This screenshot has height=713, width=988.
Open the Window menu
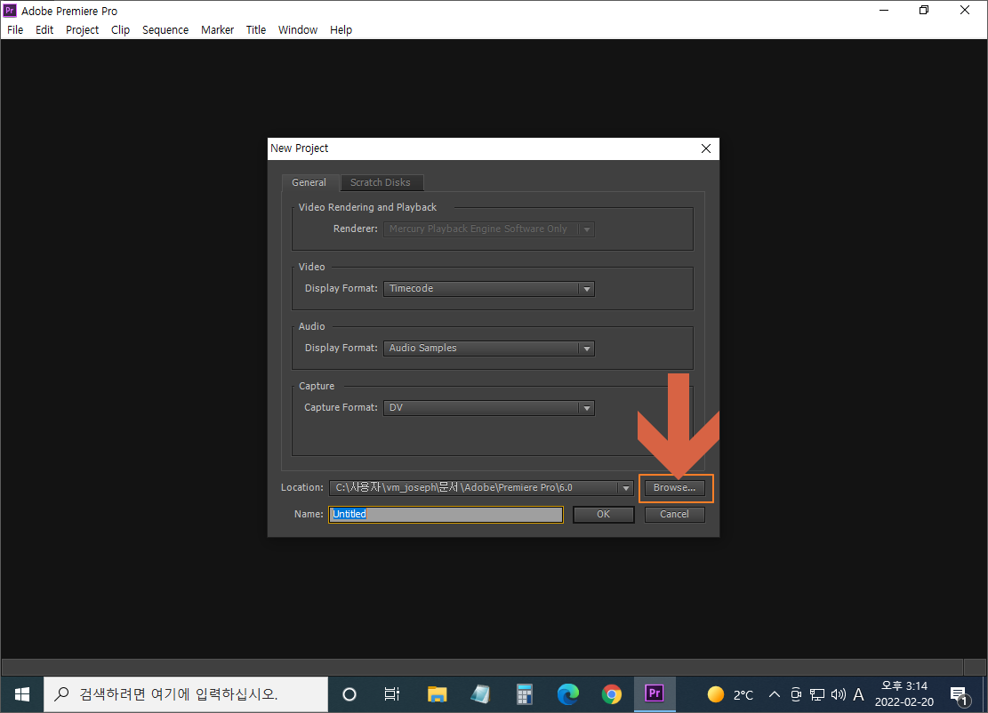point(298,29)
